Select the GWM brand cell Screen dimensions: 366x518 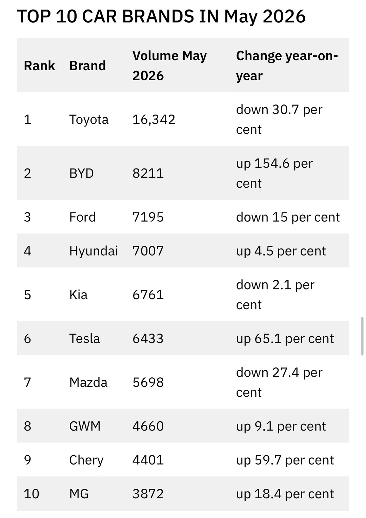(85, 426)
